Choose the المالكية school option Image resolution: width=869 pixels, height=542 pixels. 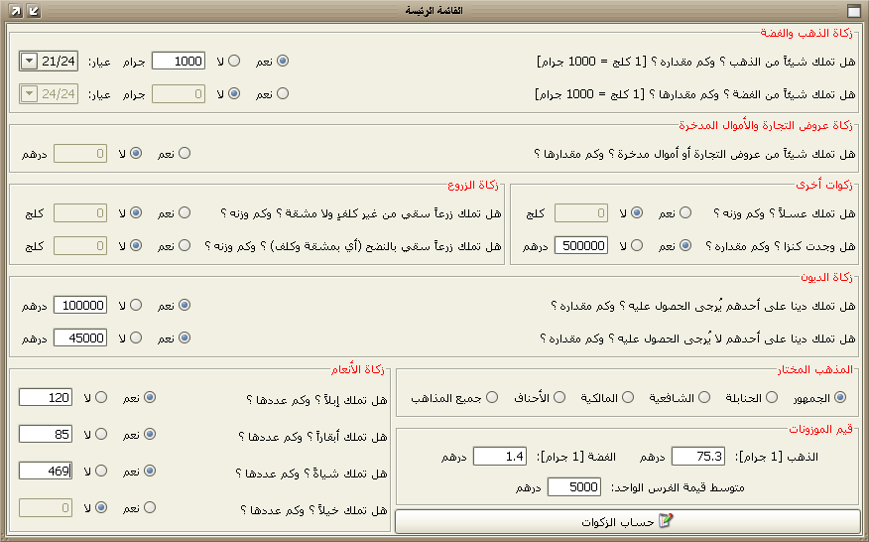[x=627, y=397]
